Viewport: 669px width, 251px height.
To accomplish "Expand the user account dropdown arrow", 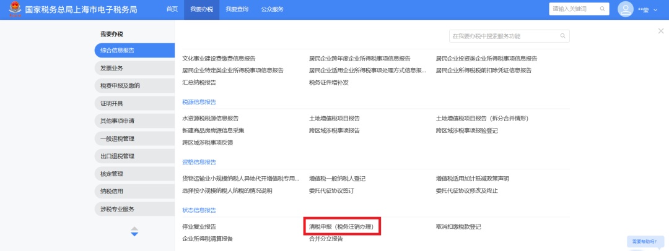I will coord(655,10).
